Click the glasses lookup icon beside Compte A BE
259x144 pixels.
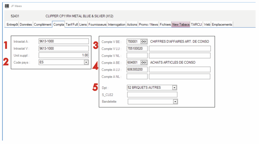coord(144,63)
